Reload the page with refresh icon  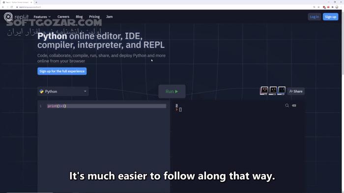(x=12, y=7)
